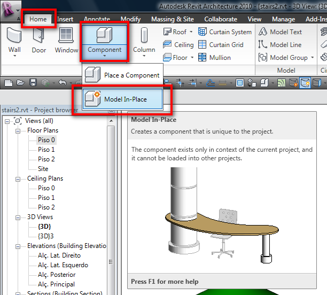Choose the Roof tool
The width and height of the screenshot is (327, 295).
pyautogui.click(x=175, y=32)
